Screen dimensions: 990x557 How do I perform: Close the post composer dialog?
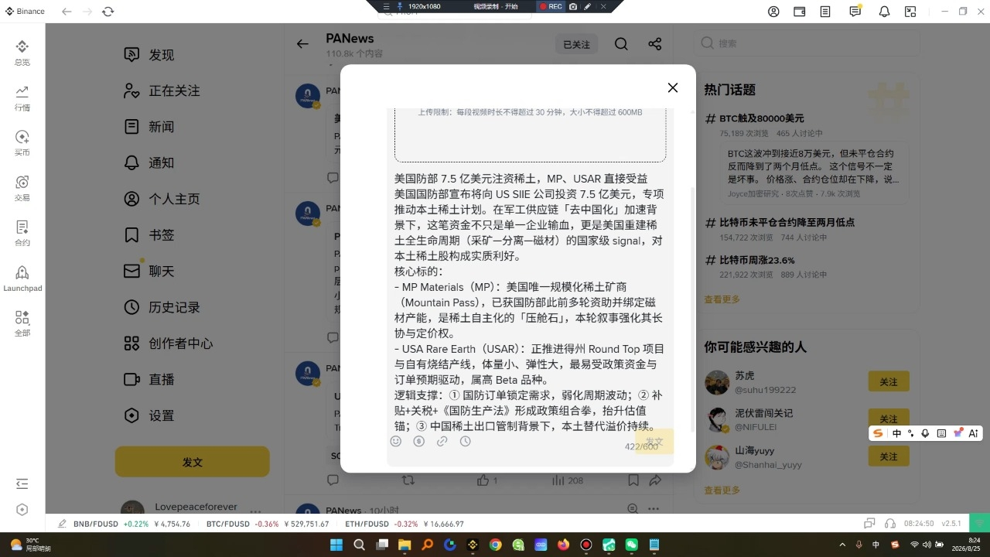(673, 88)
